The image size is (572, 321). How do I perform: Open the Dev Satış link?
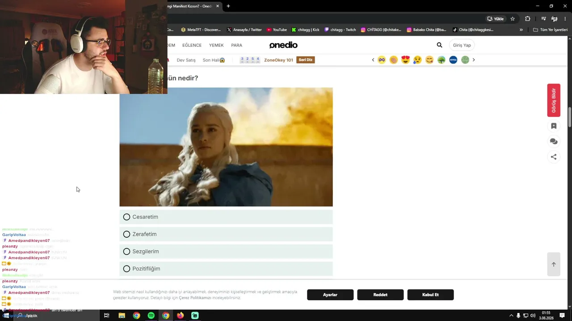186,60
